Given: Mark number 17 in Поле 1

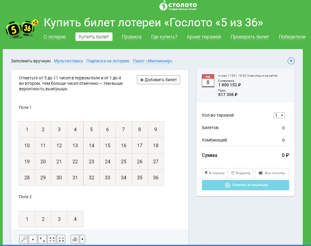Looking at the screenshot, I should coord(140,145).
